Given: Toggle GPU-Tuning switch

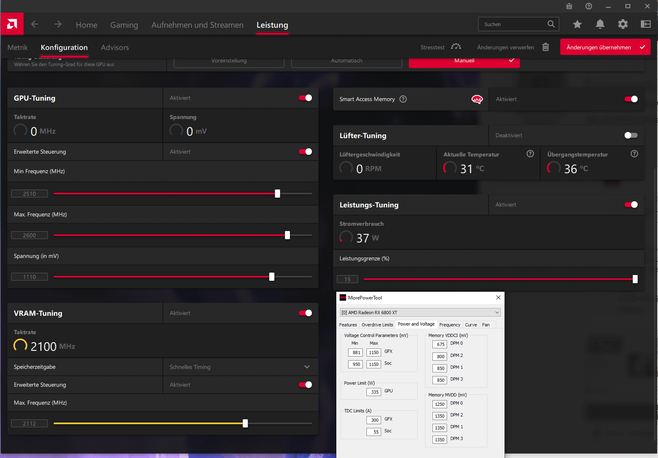Looking at the screenshot, I should pos(305,98).
